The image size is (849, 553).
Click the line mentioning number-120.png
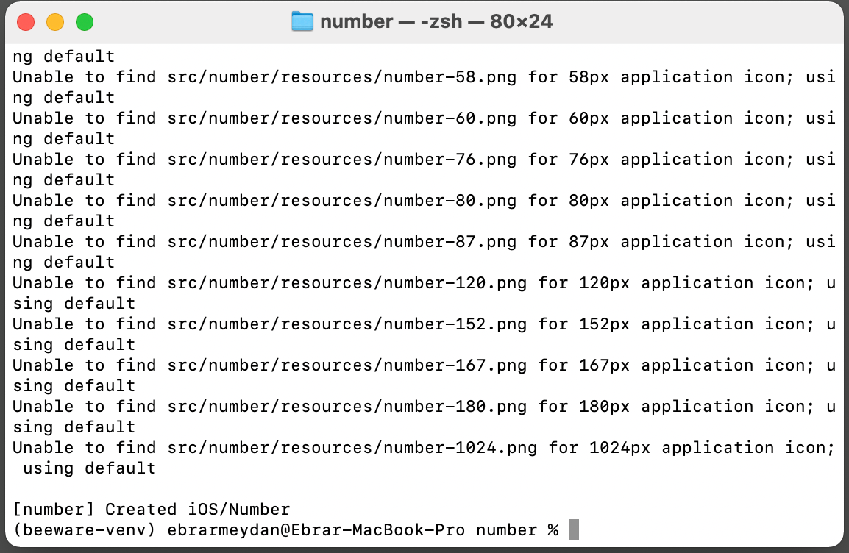pos(424,282)
